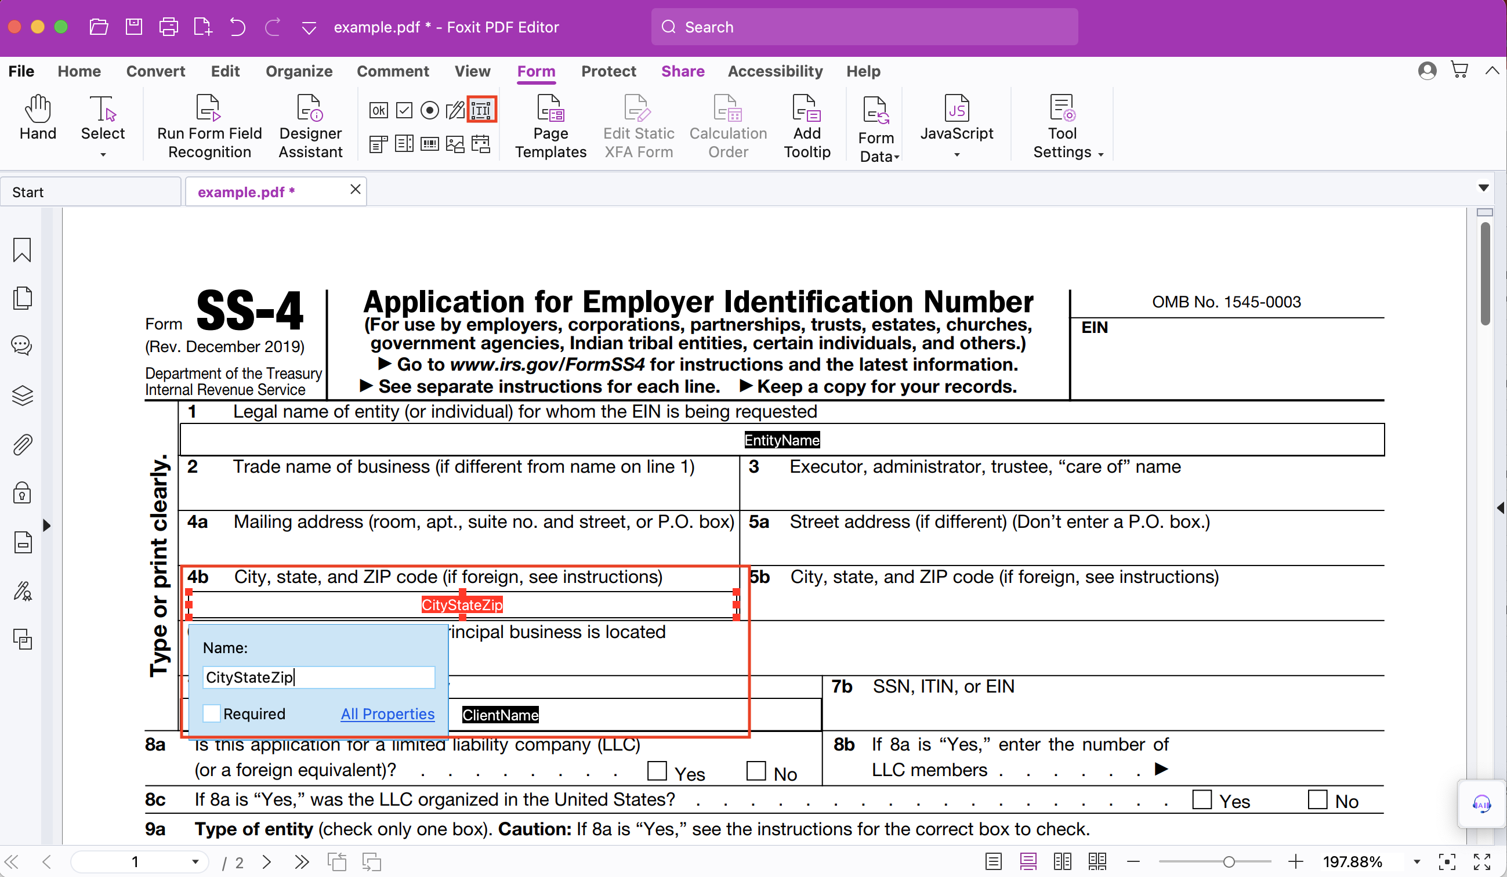
Task: Open the Protect ribbon tab
Action: coord(608,71)
